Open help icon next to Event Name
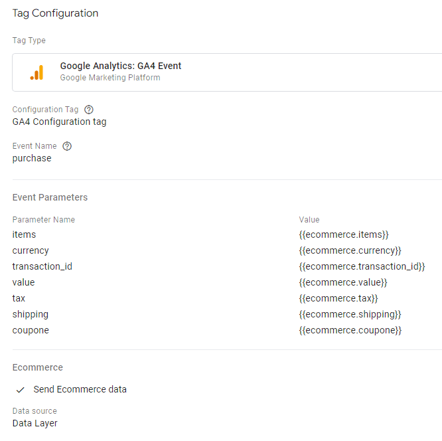The height and width of the screenshot is (441, 442). pos(67,146)
